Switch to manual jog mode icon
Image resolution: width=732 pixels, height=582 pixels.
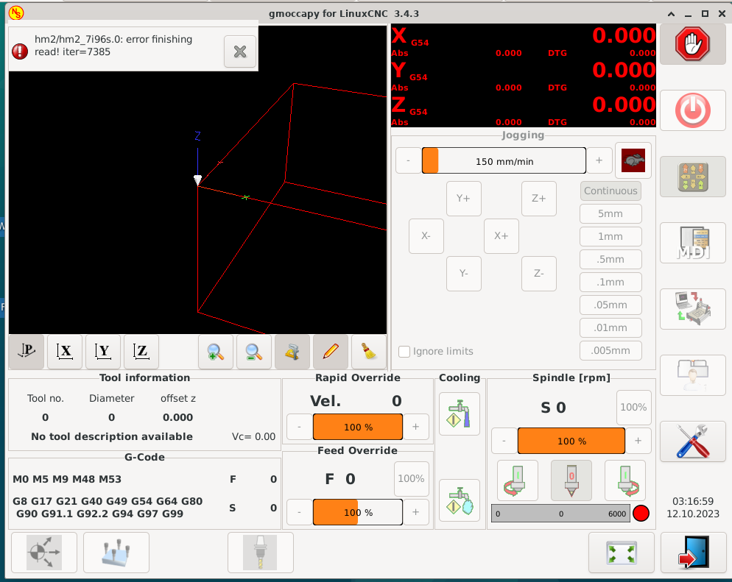click(x=693, y=177)
